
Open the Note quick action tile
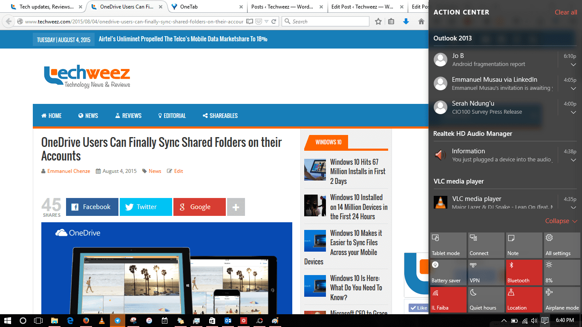(x=524, y=245)
